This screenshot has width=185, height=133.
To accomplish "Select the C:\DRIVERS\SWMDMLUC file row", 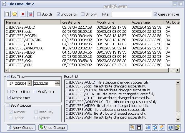I will 92,48.
